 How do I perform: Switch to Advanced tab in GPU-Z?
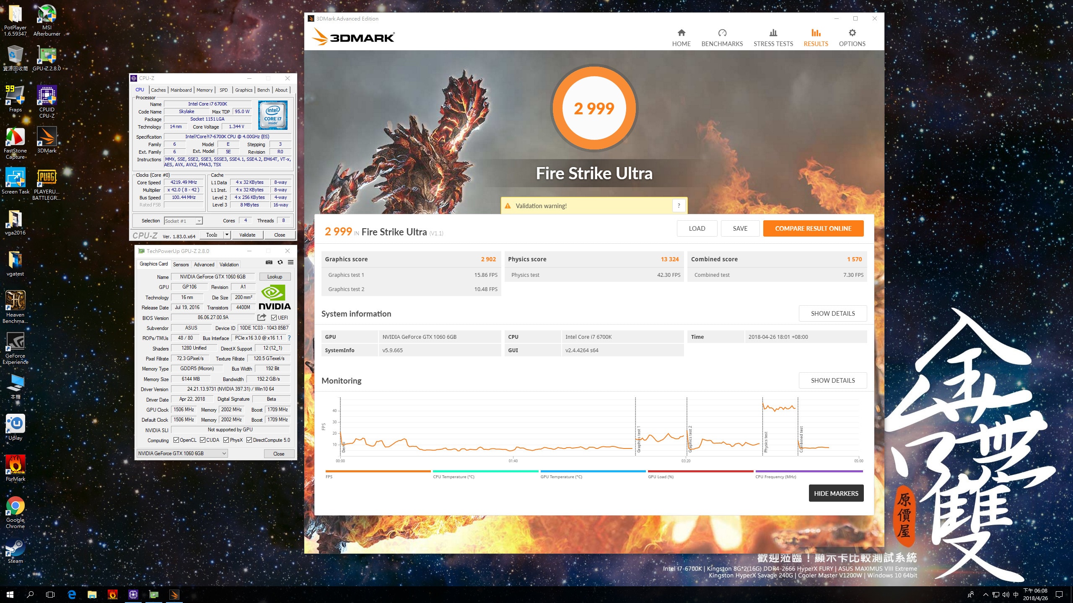[x=204, y=264]
